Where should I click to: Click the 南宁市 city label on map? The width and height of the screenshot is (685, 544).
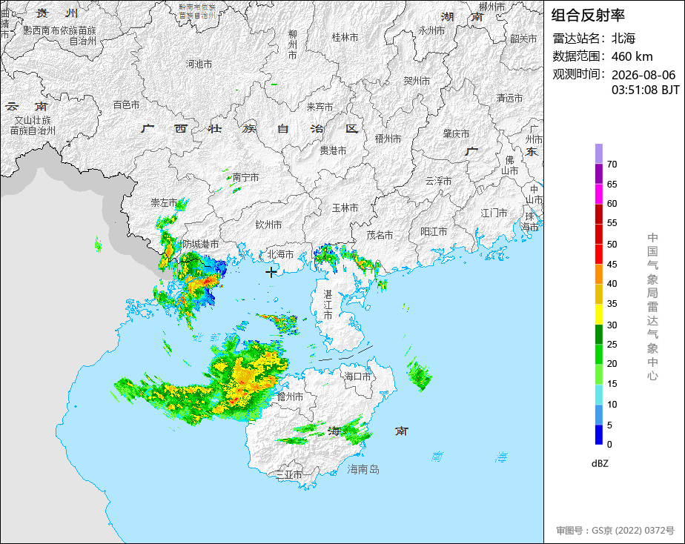245,177
